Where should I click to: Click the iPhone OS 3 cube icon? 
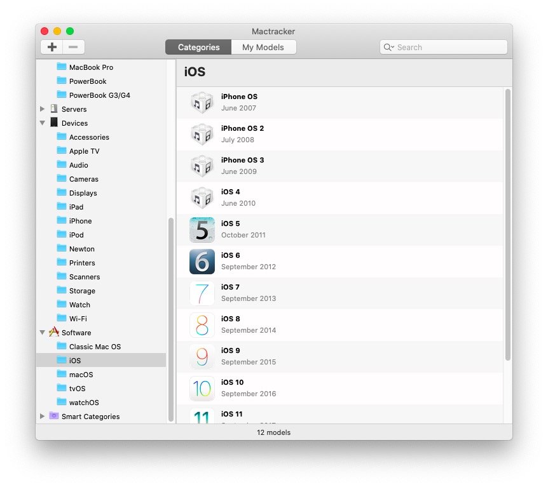pyautogui.click(x=202, y=166)
